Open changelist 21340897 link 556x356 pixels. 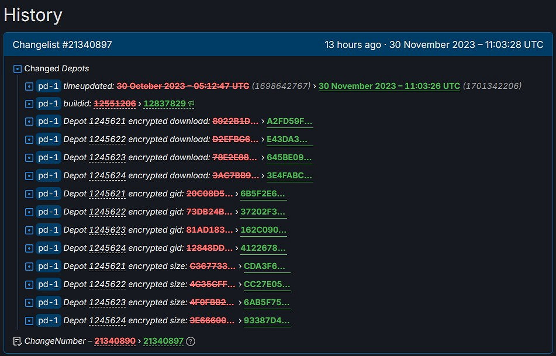coord(164,341)
